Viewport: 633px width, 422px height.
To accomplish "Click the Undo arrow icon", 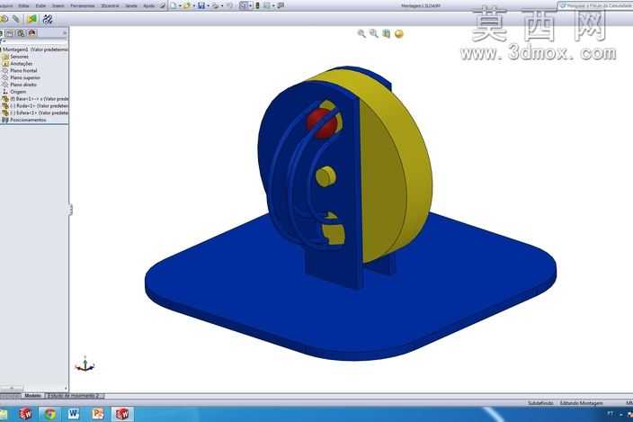I will [x=229, y=5].
